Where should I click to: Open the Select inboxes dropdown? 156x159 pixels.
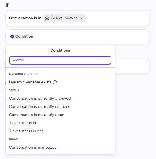[64, 18]
